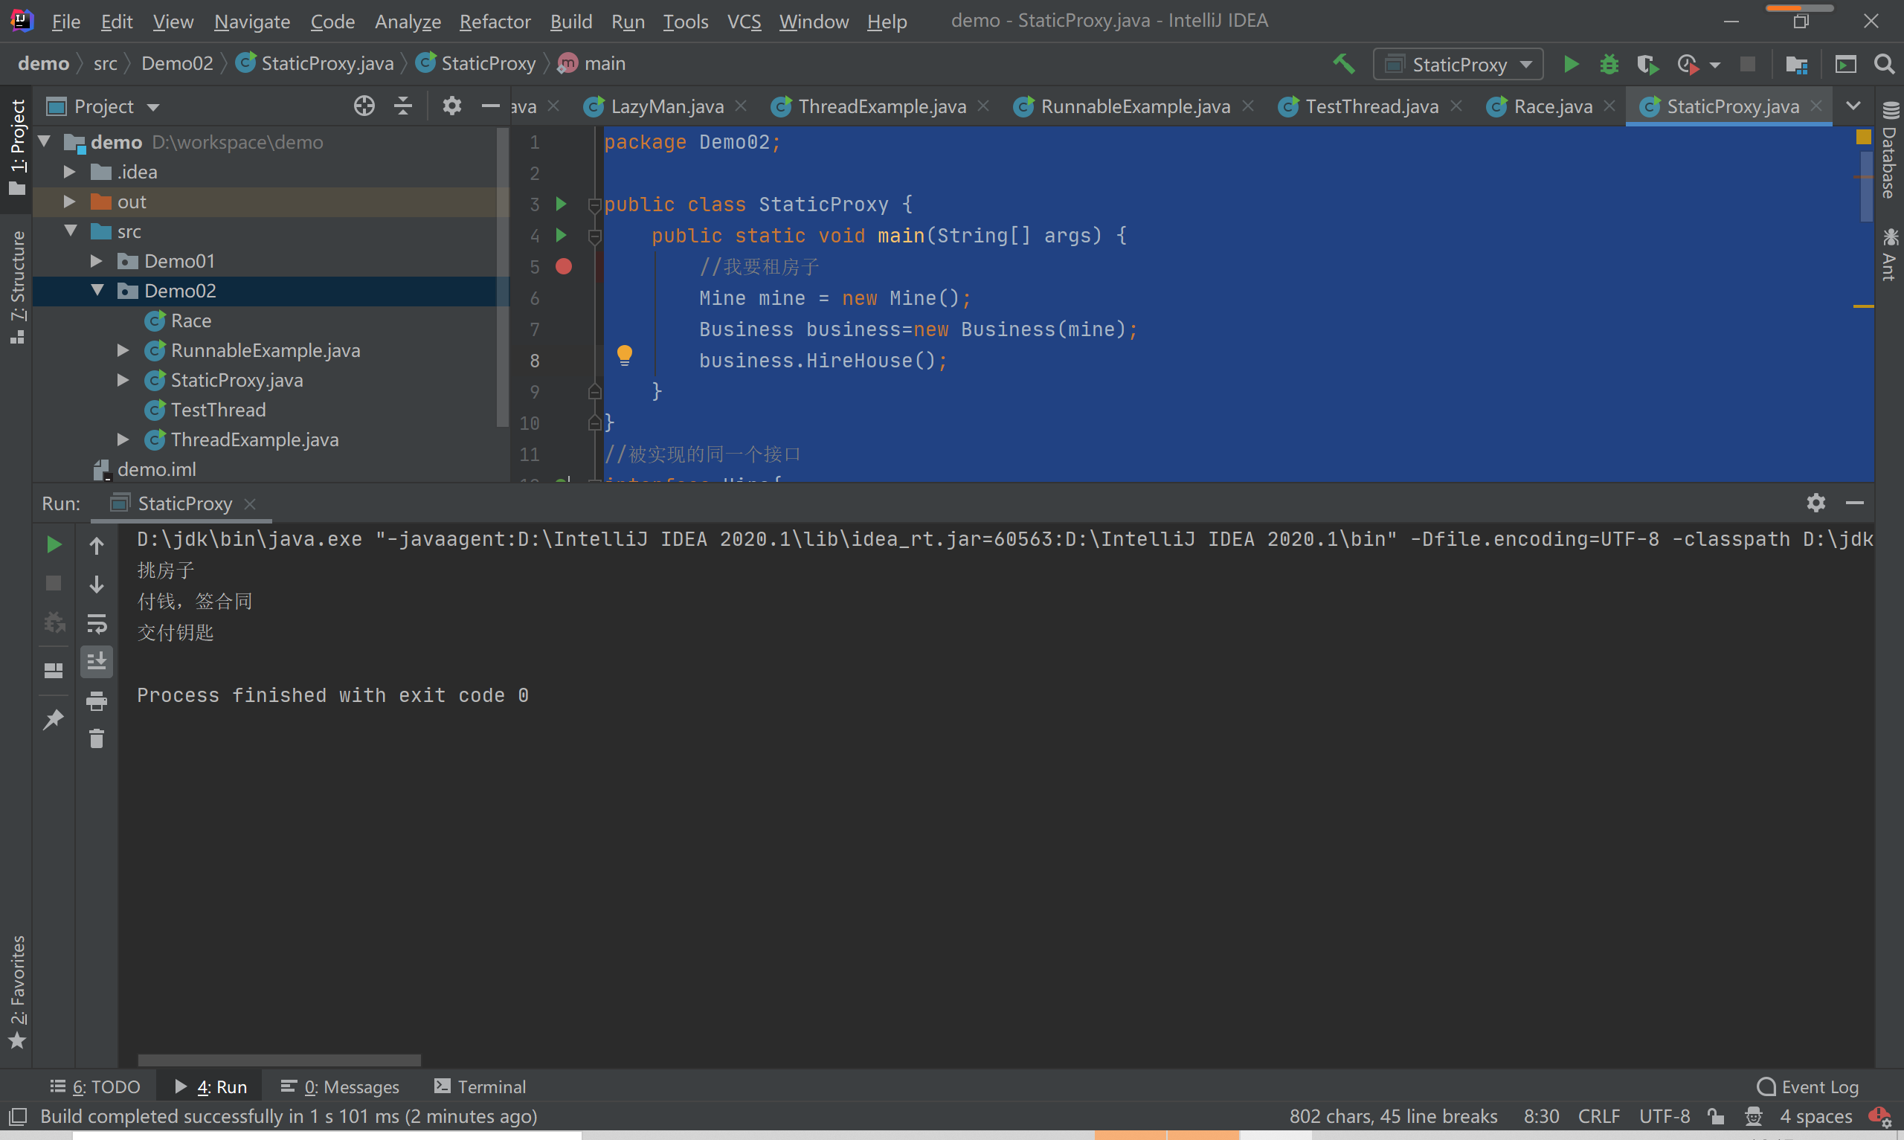The height and width of the screenshot is (1140, 1904).
Task: Toggle scroll to end in Run console
Action: [x=97, y=661]
